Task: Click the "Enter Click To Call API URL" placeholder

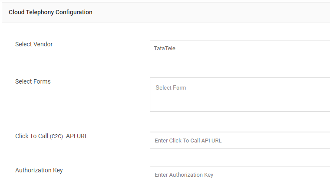Action: pos(188,141)
